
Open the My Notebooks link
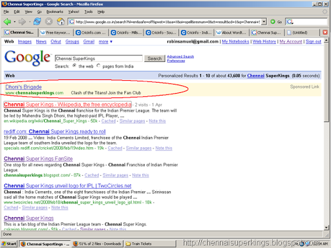[235, 41]
